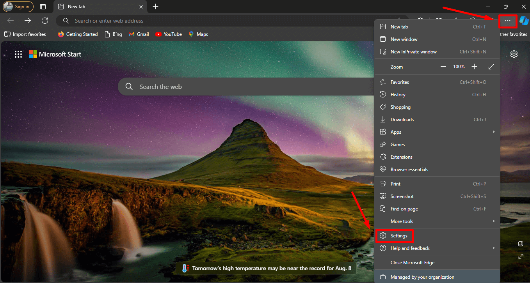This screenshot has height=283, width=530.
Task: Click the Sign in profile button
Action: (x=18, y=7)
